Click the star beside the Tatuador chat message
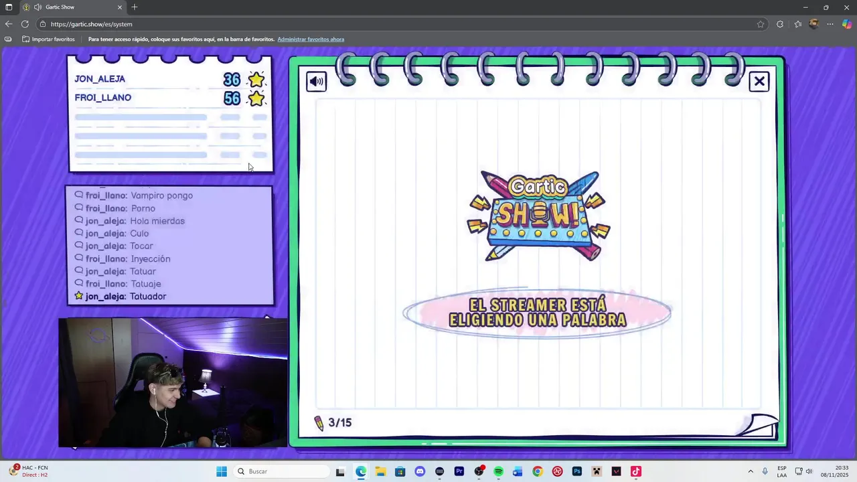 (x=79, y=296)
